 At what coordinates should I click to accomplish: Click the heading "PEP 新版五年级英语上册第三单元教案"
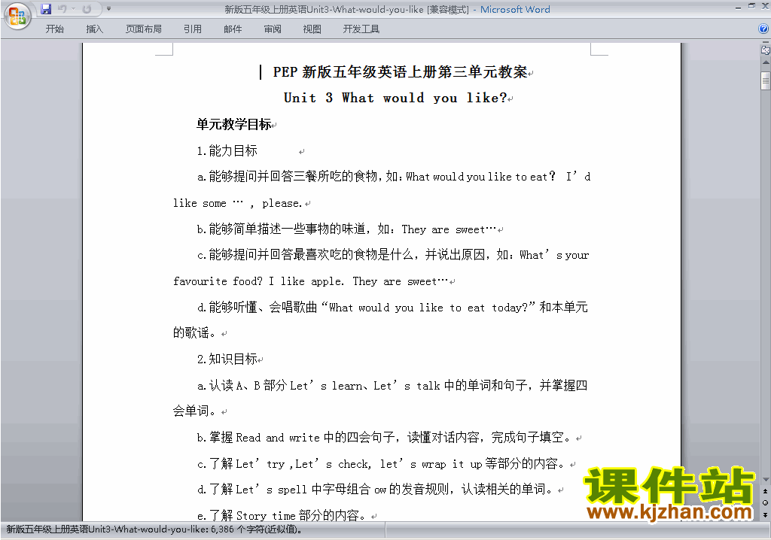400,72
